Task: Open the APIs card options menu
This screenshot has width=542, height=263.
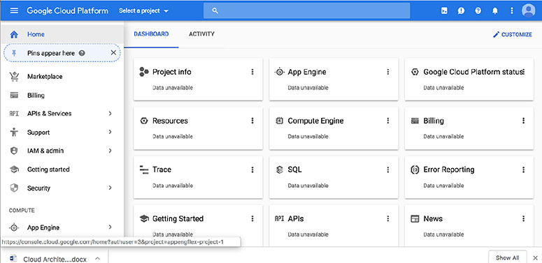Action: tap(388, 218)
